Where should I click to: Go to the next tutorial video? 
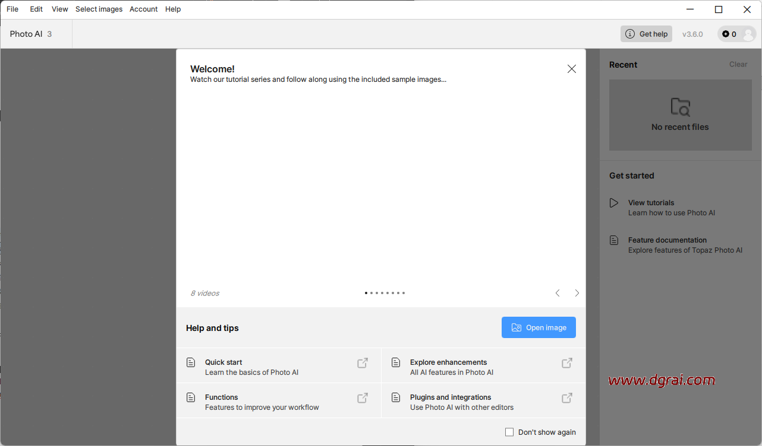pyautogui.click(x=577, y=293)
